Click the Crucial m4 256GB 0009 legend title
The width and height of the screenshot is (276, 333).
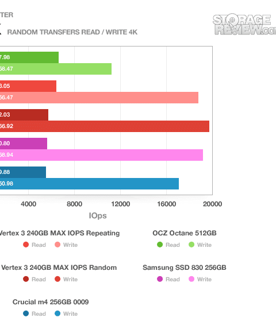coord(51,302)
